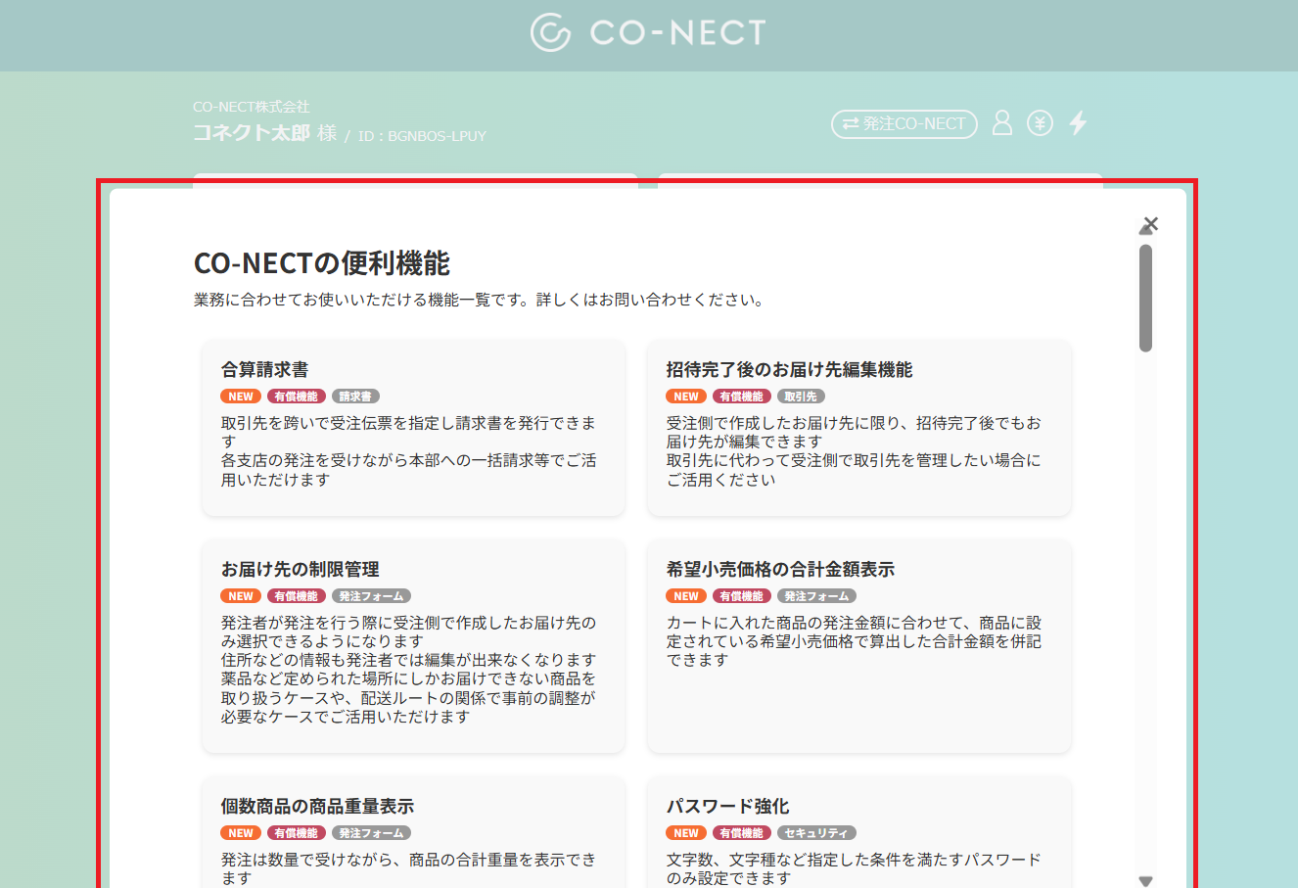Viewport: 1298px width, 888px height.
Task: Click the 発注フォーム tag on 希望小売価格の合計金額表示
Action: 816,596
